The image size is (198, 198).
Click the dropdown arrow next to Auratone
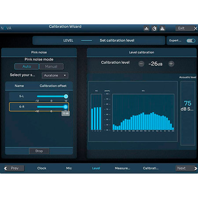tap(65, 75)
